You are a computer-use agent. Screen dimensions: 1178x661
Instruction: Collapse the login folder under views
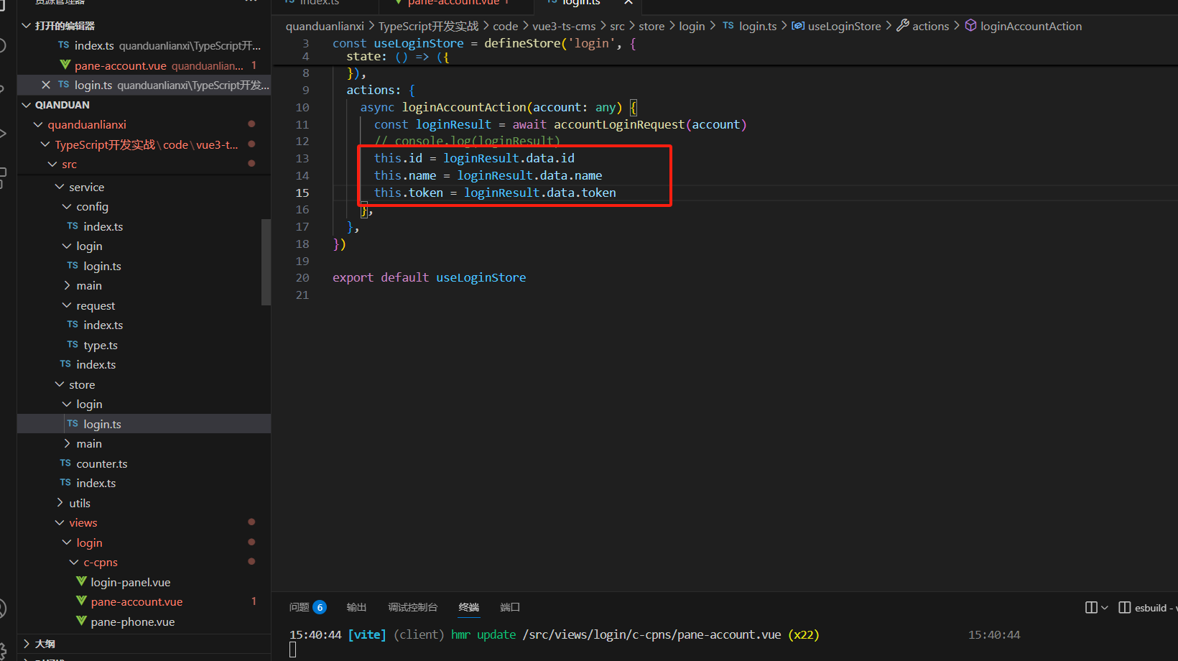[x=67, y=542]
